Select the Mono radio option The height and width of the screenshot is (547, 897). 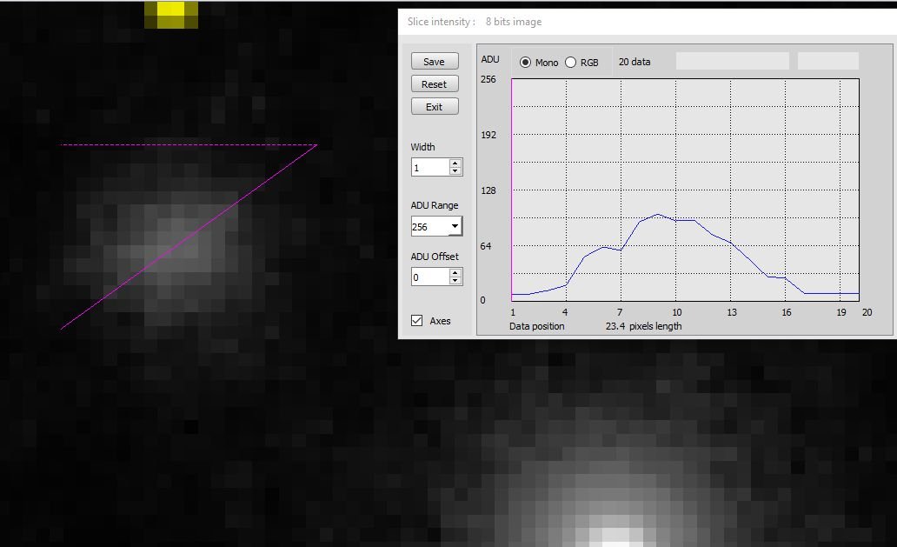tap(526, 63)
